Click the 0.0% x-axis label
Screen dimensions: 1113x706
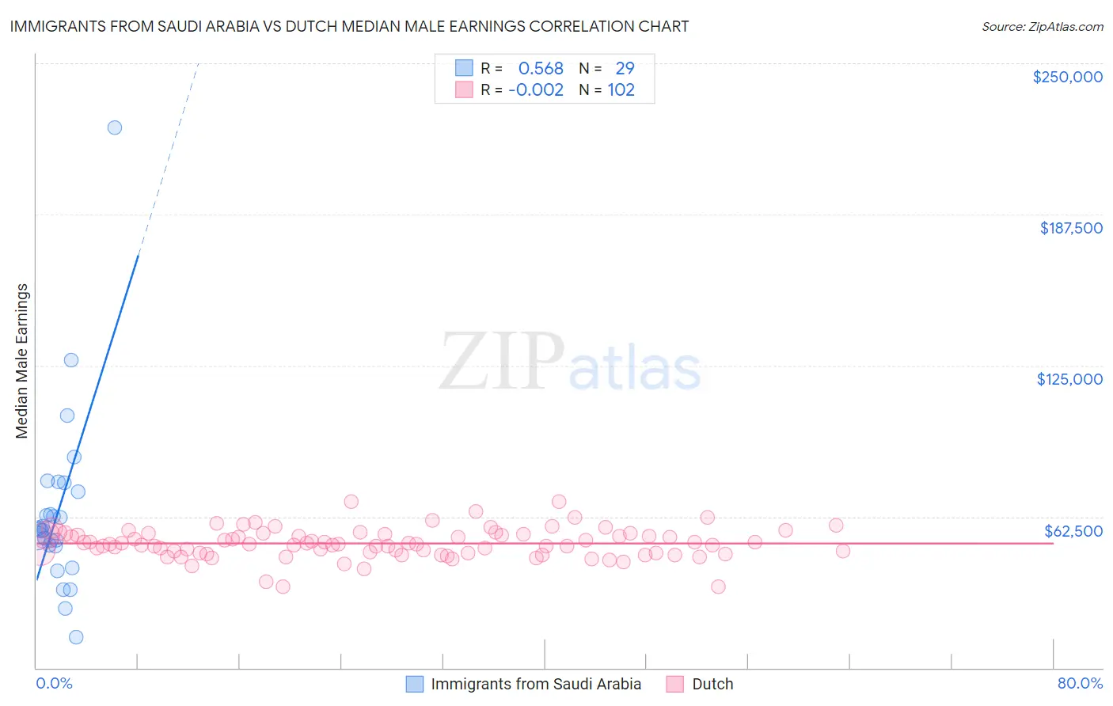point(54,683)
